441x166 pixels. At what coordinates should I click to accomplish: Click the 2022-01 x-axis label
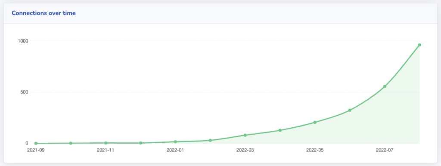coord(175,150)
